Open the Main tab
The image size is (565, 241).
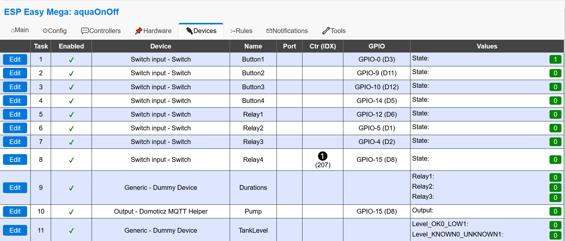(20, 30)
